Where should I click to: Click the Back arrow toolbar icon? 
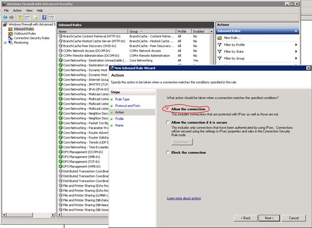point(5,18)
